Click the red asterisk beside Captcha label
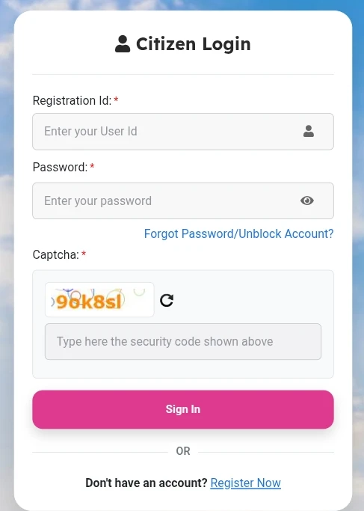Screen dimensions: 364x511 coord(84,253)
